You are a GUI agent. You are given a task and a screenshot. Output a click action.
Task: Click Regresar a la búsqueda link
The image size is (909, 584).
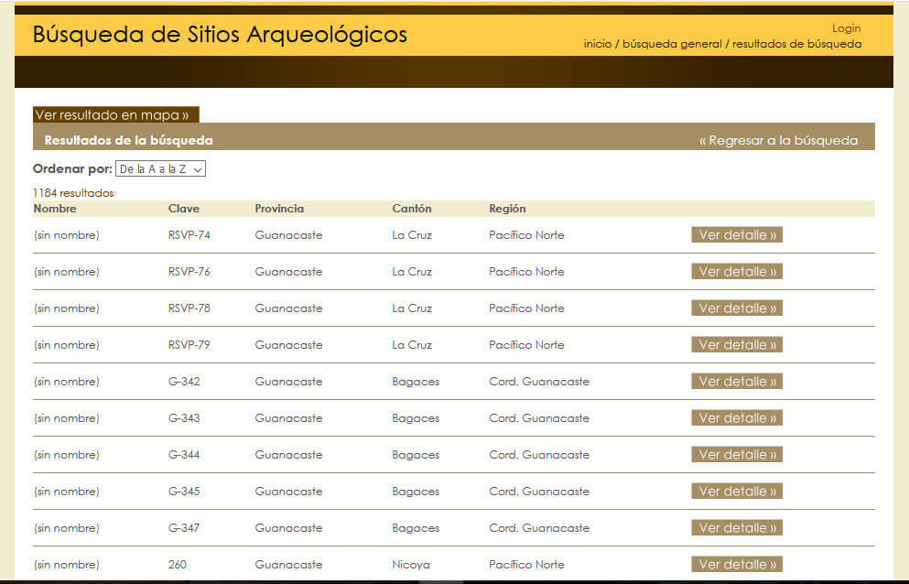point(779,140)
